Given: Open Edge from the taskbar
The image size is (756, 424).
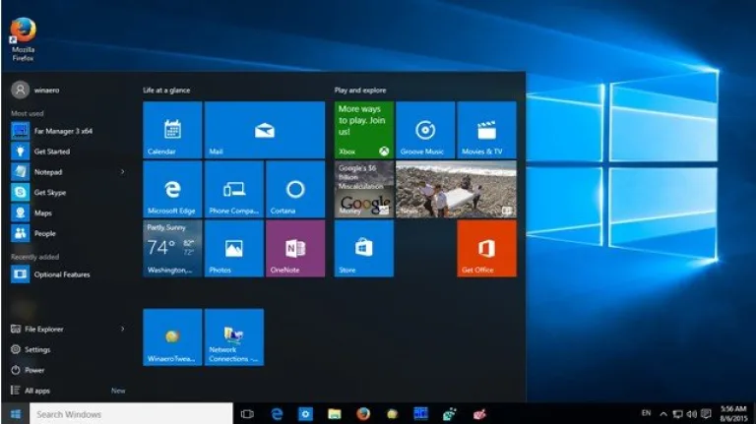Looking at the screenshot, I should [x=277, y=414].
